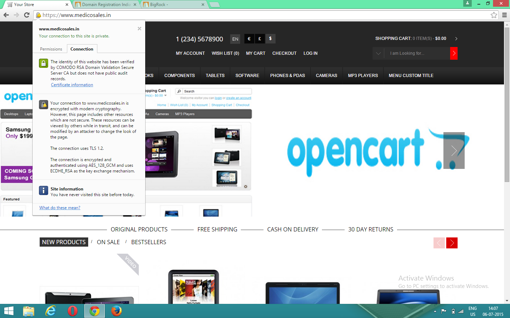Viewport: 510px width, 318px height.
Task: Open File Explorer from taskbar
Action: point(29,311)
